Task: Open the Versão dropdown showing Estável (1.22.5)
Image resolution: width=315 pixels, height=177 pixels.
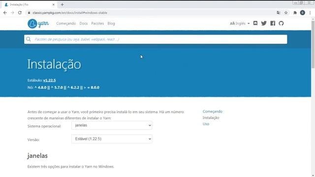Action: tap(112, 139)
